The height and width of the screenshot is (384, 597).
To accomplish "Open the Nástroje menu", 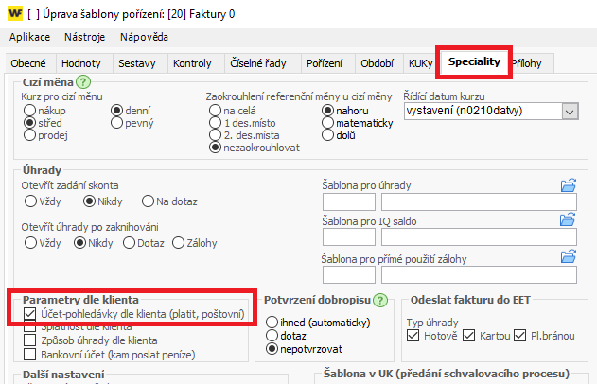I will (x=84, y=37).
